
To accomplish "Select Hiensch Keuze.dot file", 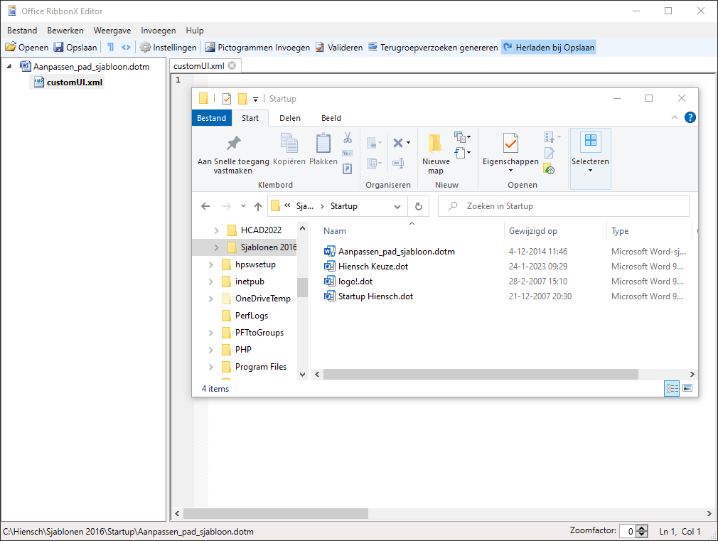I will [373, 266].
